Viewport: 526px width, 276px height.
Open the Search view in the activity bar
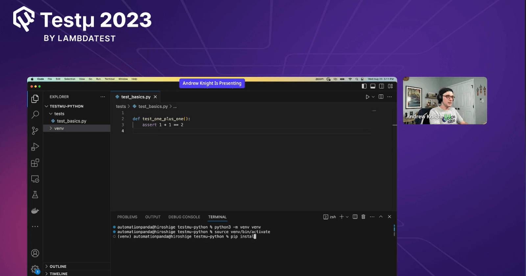pyautogui.click(x=35, y=115)
